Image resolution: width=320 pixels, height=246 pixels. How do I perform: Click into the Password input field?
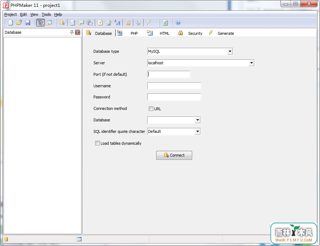click(174, 97)
